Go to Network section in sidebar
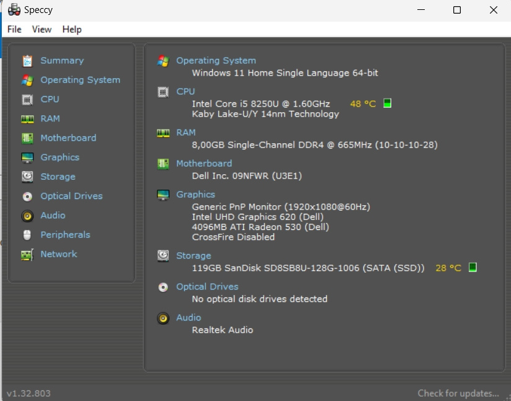Viewport: 511px width, 401px height. coord(59,254)
